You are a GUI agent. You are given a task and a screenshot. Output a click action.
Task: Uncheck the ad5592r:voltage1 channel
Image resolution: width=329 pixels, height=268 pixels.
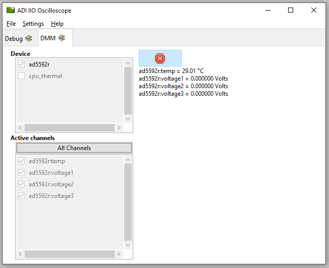click(x=22, y=173)
